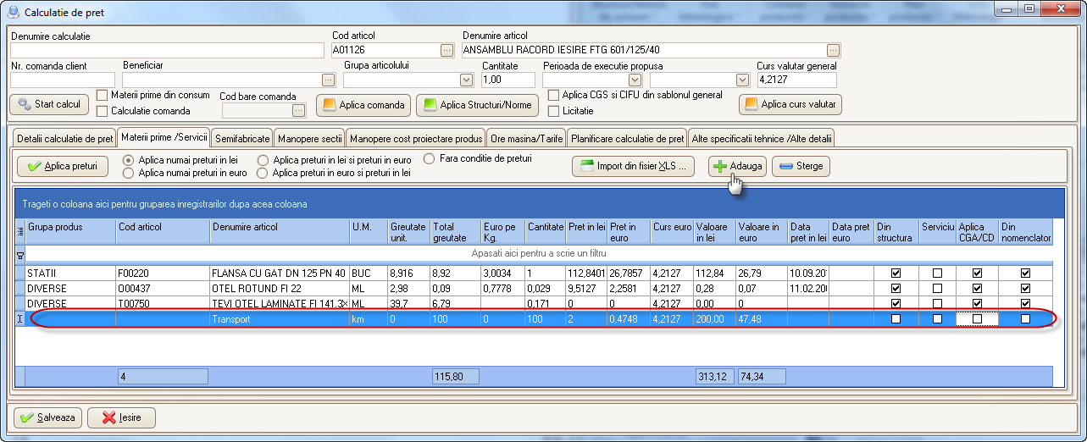Uncheck Din structura for FLANSA row

(x=896, y=273)
